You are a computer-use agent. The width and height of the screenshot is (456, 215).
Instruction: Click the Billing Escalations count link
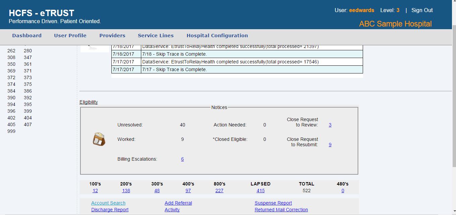click(x=182, y=159)
